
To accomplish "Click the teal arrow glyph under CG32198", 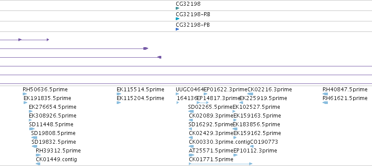I will pyautogui.click(x=177, y=8).
